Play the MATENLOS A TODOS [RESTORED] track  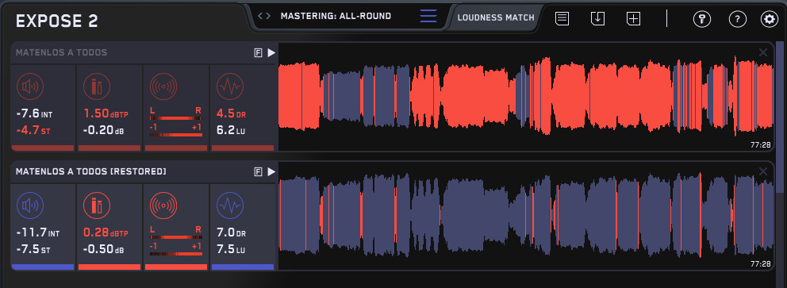point(271,172)
